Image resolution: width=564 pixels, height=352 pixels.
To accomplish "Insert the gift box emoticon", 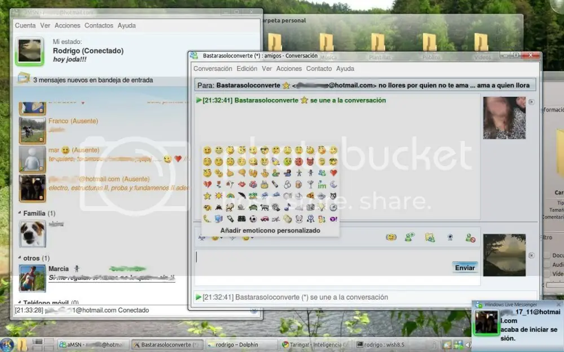I will 253,185.
